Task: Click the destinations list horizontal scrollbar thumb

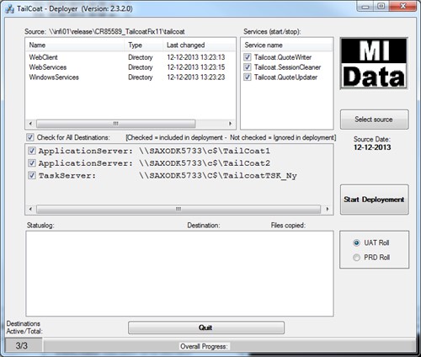Action: 179,209
